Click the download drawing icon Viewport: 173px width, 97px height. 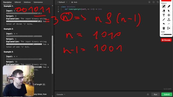tap(169, 19)
